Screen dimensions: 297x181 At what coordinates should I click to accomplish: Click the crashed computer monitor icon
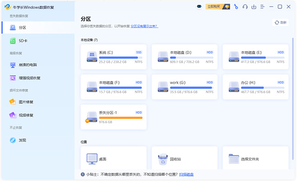13,65
